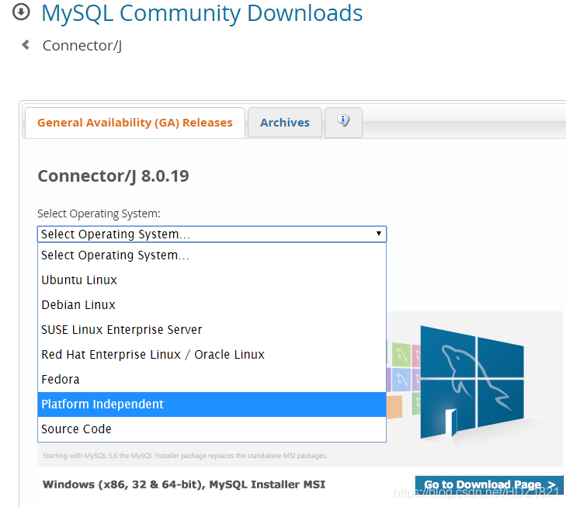Choose Ubuntu Linux from the list
The height and width of the screenshot is (507, 566).
pyautogui.click(x=79, y=280)
